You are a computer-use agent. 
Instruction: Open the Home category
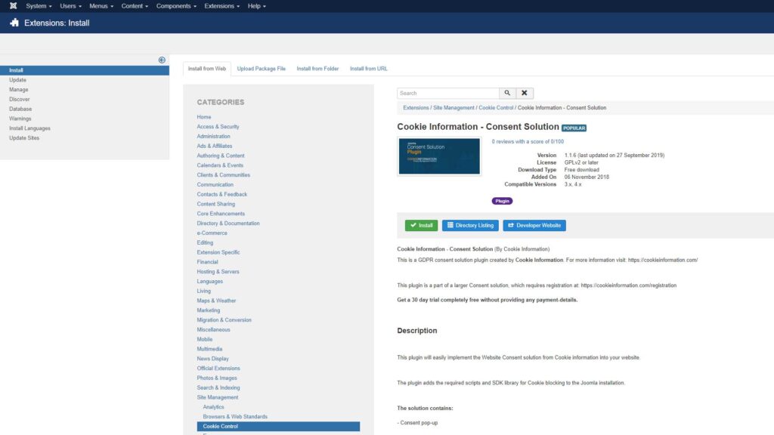(x=204, y=117)
